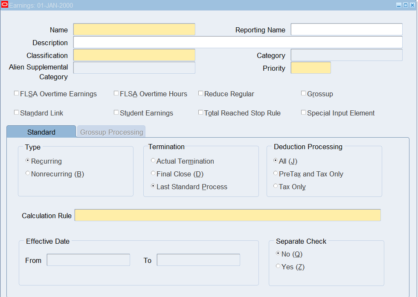418x297 pixels.
Task: Choose Actual Termination radio option
Action: 153,161
